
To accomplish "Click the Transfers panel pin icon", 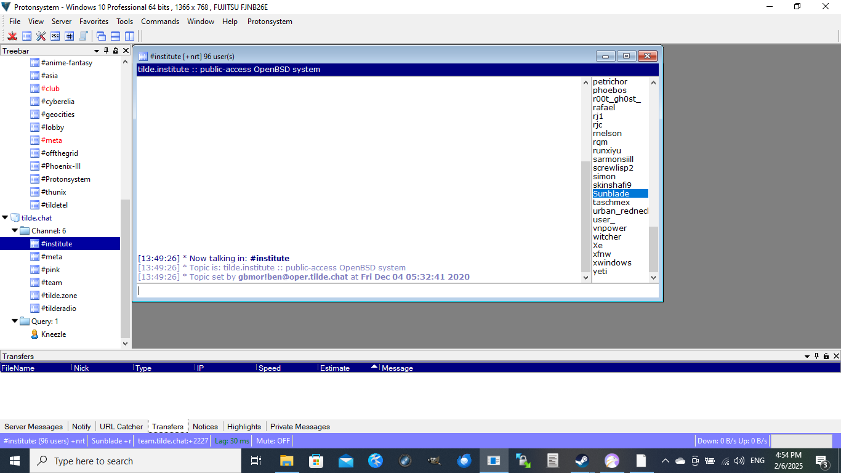I will [x=816, y=356].
